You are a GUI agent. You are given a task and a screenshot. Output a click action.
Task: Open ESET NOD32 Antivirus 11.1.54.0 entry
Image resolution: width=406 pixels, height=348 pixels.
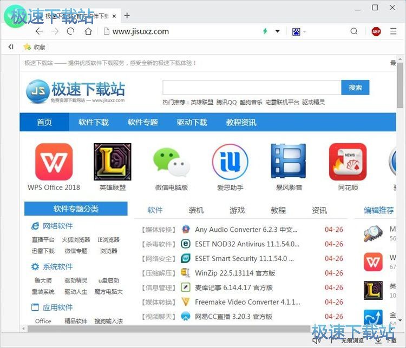[x=247, y=244]
